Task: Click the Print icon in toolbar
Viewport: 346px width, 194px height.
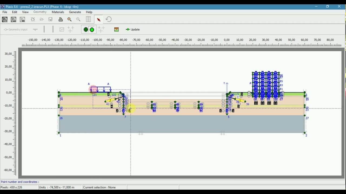Action: [61, 19]
